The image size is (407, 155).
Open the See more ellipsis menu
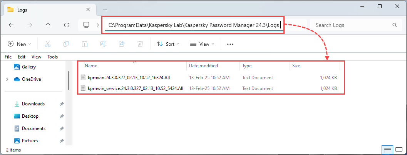click(230, 44)
